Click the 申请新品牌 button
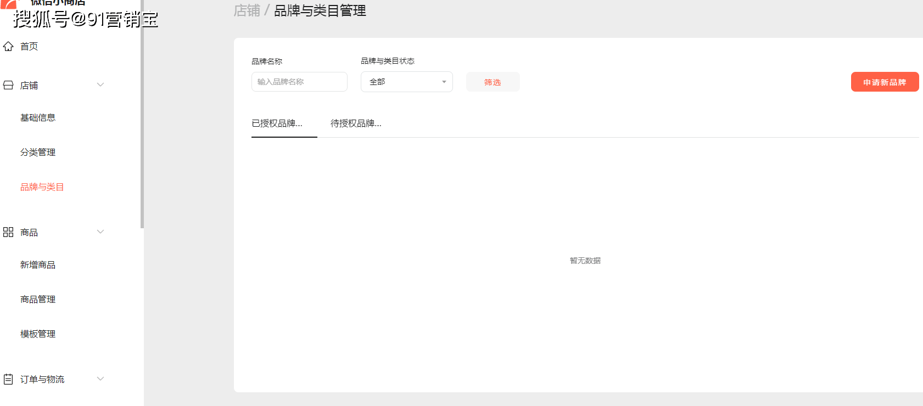The height and width of the screenshot is (406, 923). 885,82
